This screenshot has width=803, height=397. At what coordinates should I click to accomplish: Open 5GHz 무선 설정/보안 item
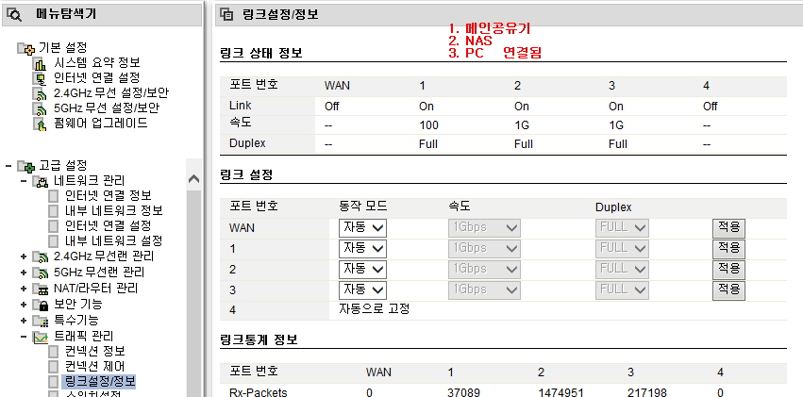(107, 108)
